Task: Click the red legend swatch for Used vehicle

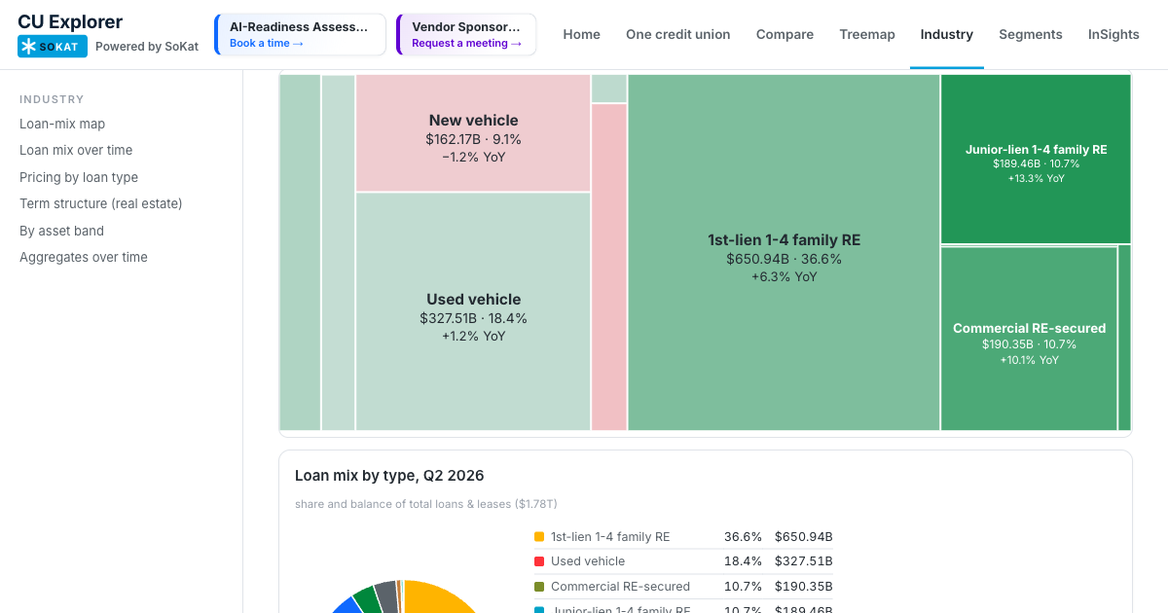Action: [x=539, y=561]
